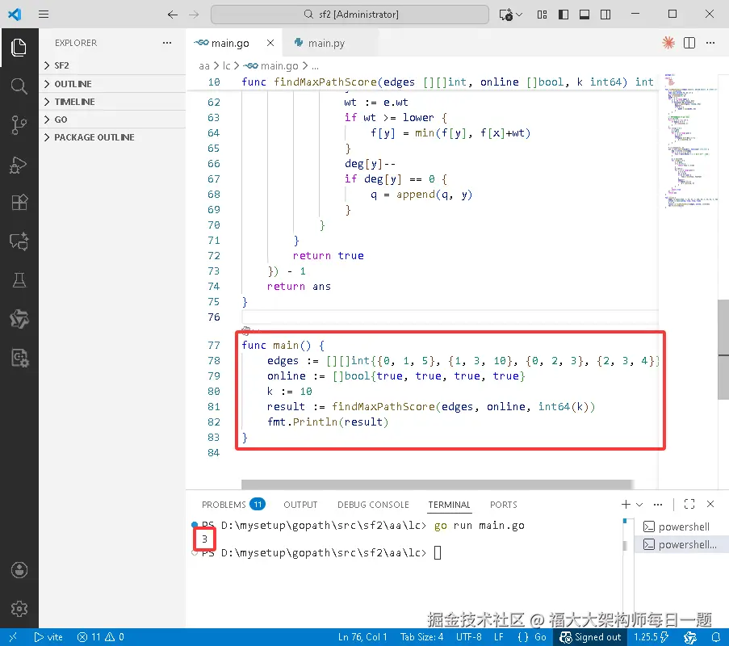The width and height of the screenshot is (729, 646).
Task: Click the editor vertical scrollbar thumb
Action: [723, 350]
